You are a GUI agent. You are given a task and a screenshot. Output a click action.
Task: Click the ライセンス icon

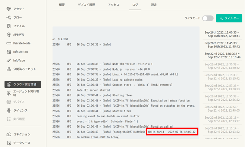coord(9,110)
